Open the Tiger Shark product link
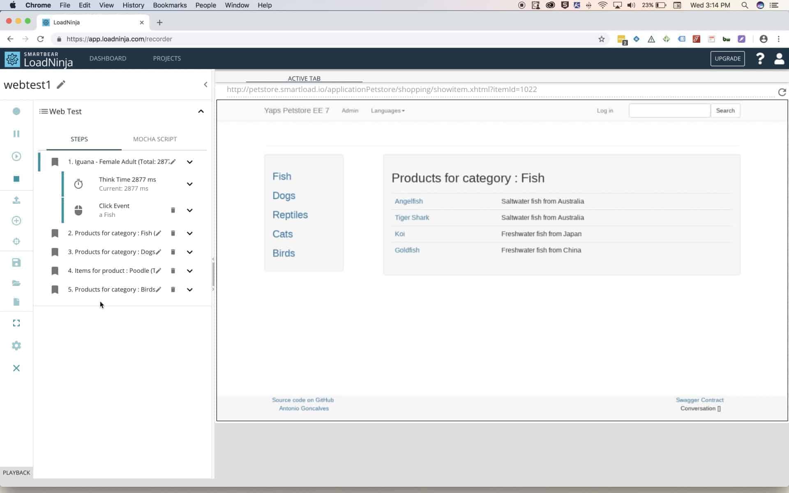The width and height of the screenshot is (789, 493). (412, 217)
